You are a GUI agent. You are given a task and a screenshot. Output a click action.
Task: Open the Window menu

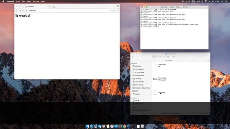[36, 1]
